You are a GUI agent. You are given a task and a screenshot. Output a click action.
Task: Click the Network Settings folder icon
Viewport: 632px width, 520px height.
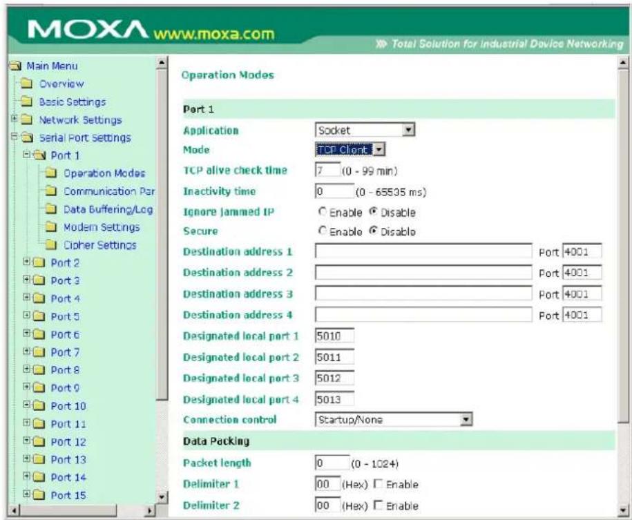coord(27,119)
